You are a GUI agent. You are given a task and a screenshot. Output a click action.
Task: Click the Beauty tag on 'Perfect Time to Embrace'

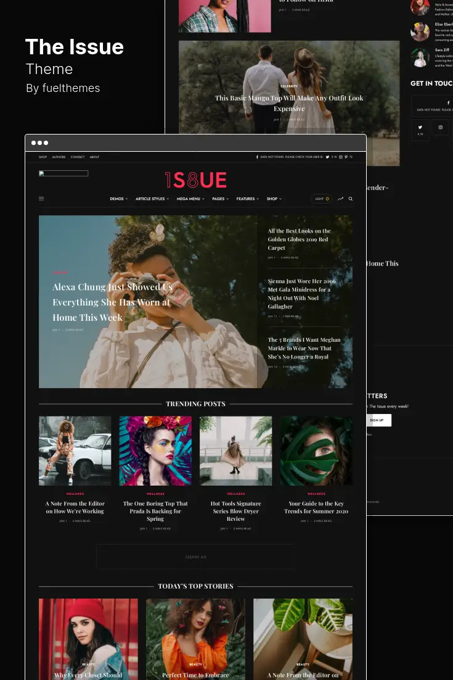[196, 665]
